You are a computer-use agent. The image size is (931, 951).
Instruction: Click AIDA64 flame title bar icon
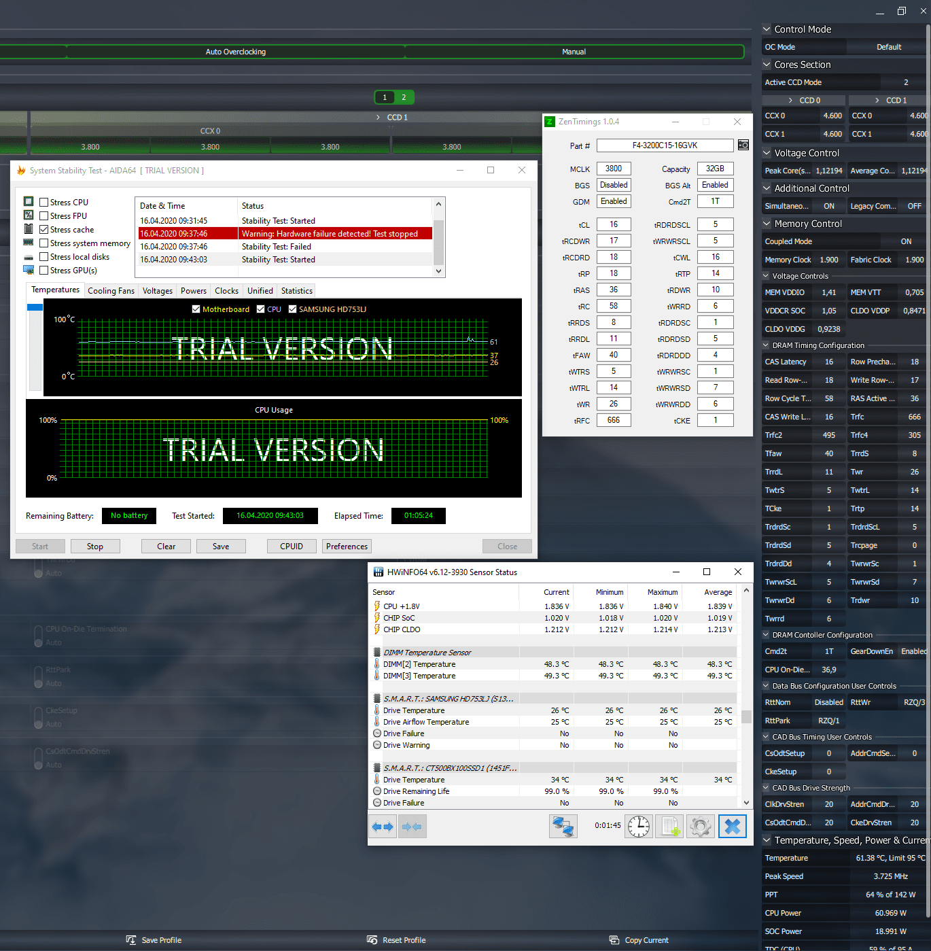(21, 171)
